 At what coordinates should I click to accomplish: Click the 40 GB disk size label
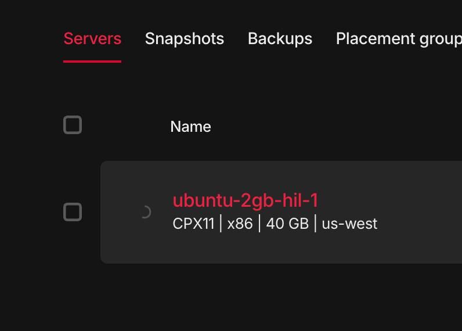(287, 224)
